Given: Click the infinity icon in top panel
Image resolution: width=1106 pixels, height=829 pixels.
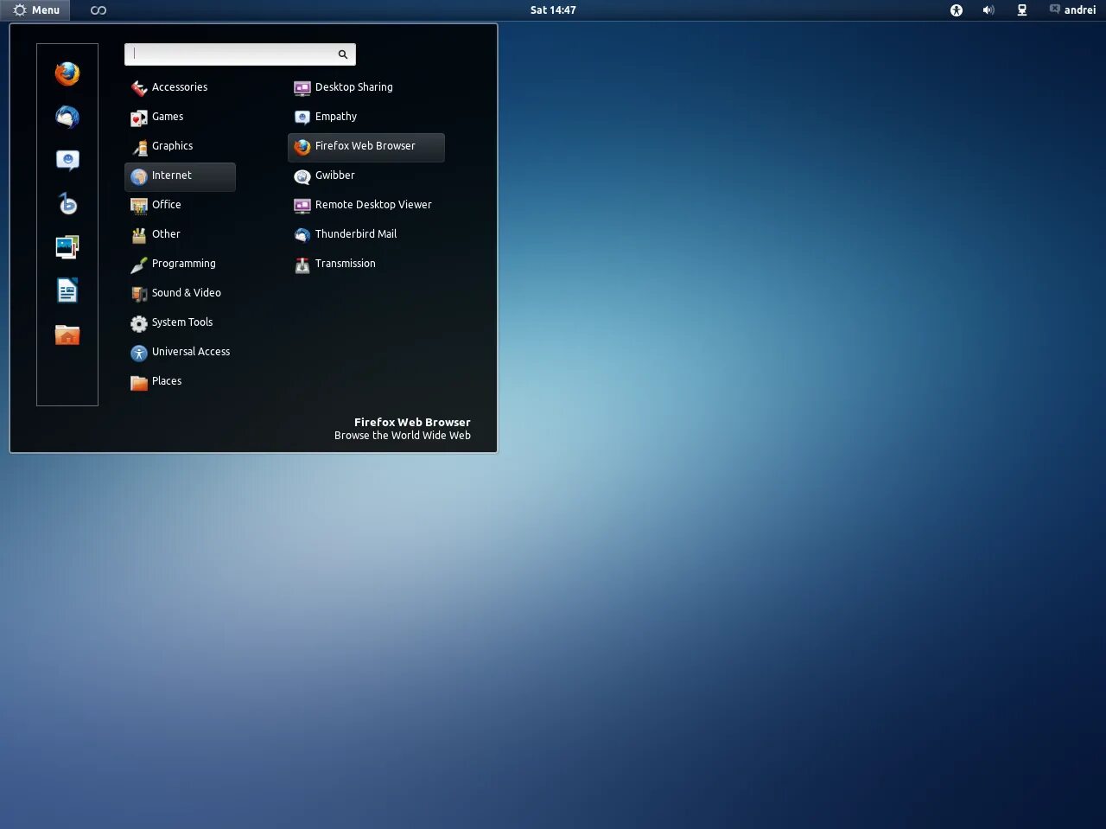Looking at the screenshot, I should 99,10.
